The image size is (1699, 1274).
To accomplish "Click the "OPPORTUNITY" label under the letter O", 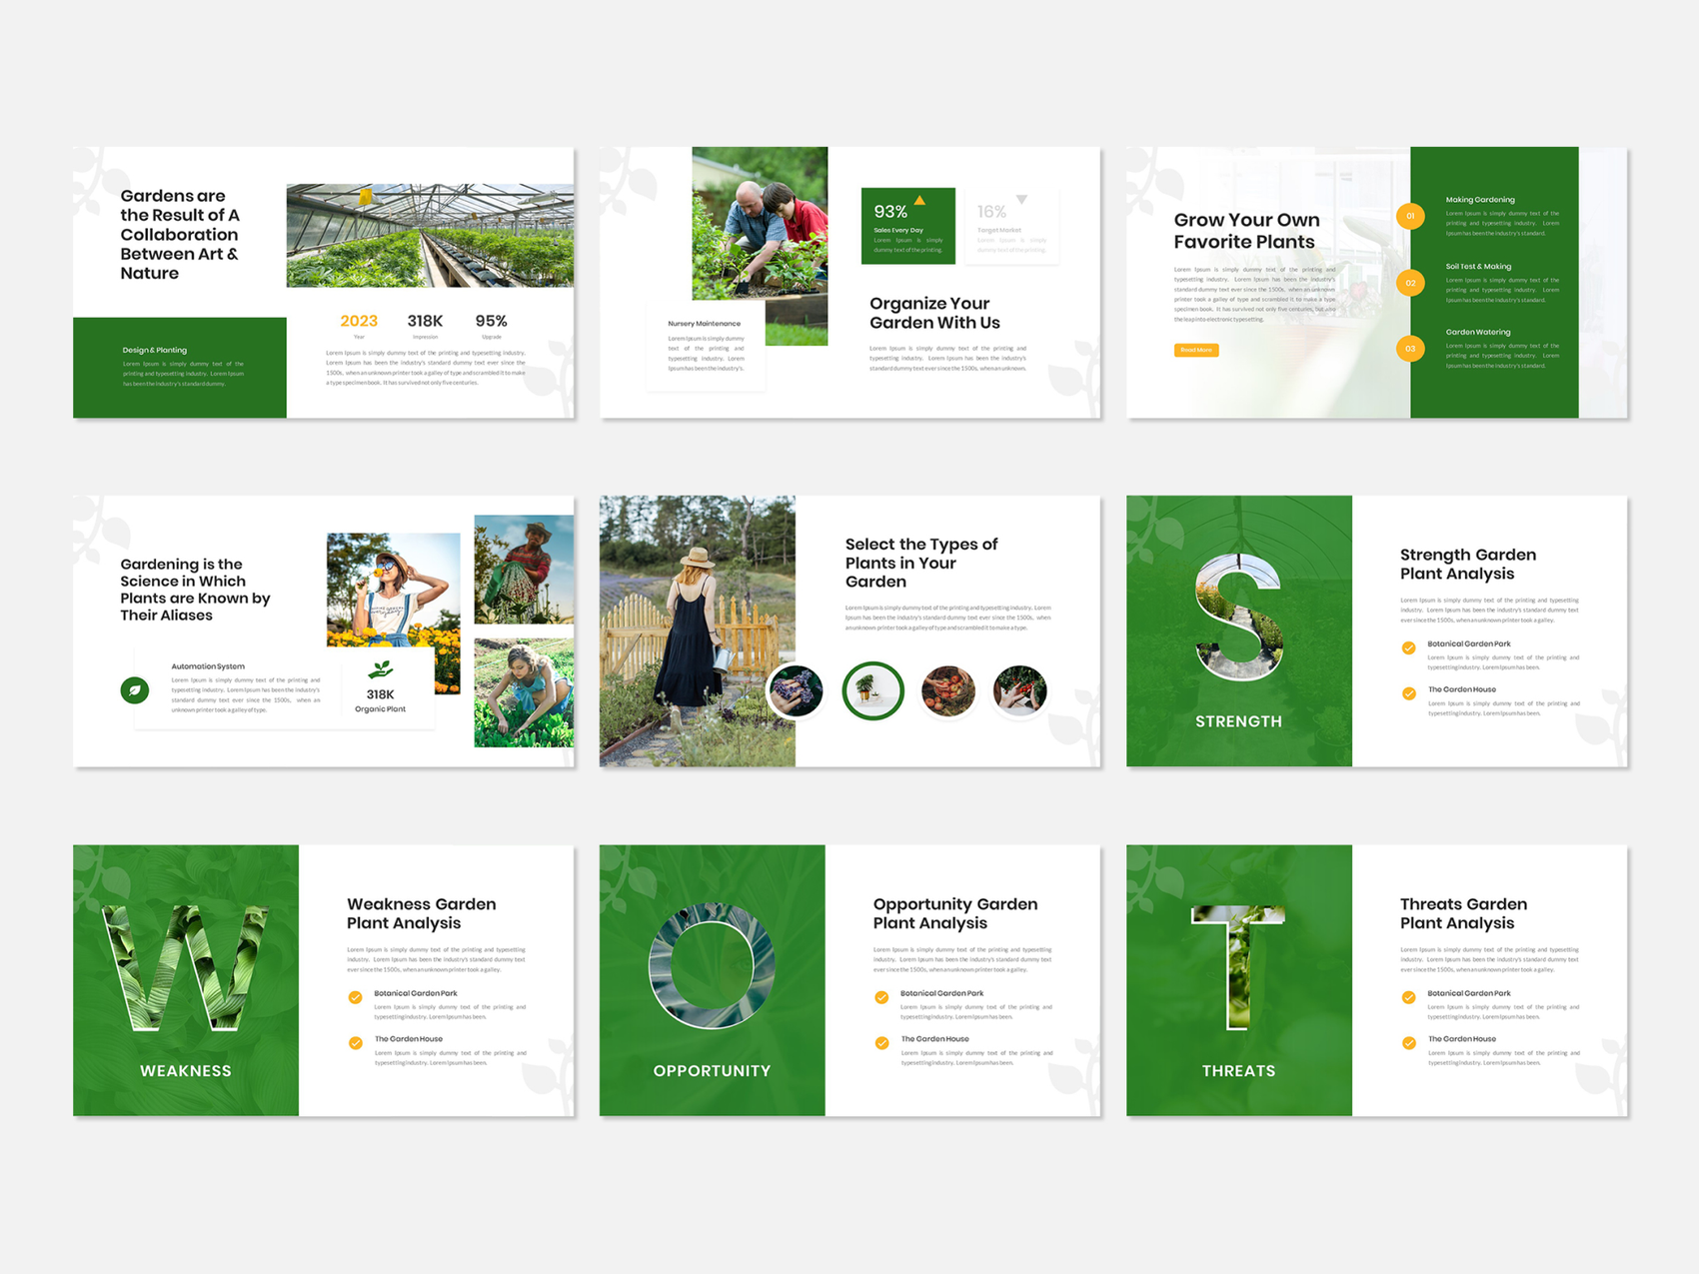I will point(712,1071).
